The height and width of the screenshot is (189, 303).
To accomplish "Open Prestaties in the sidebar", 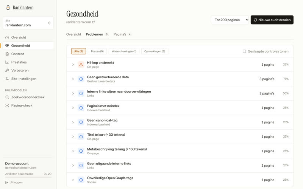I will point(28,62).
